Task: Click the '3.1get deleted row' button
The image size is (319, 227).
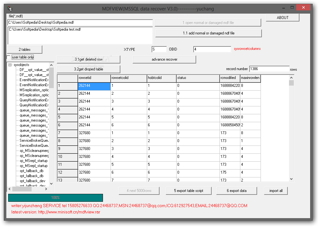Action: pos(88,59)
